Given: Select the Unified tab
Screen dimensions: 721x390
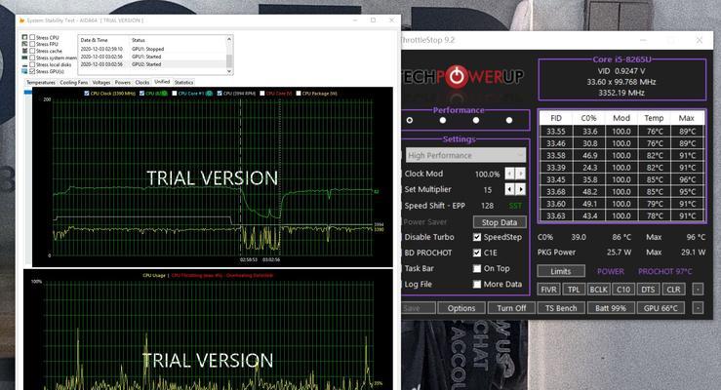Looking at the screenshot, I should click(162, 81).
